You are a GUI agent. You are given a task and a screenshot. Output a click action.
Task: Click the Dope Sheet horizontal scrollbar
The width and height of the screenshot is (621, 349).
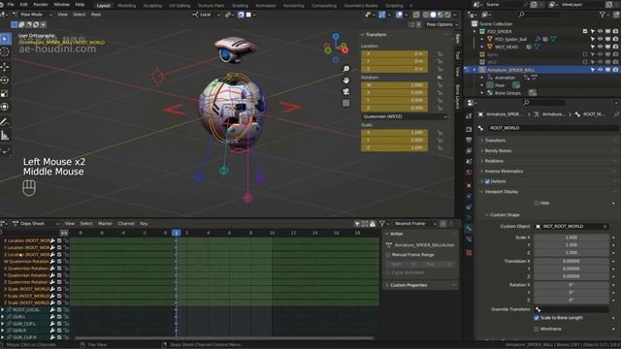pos(224,338)
